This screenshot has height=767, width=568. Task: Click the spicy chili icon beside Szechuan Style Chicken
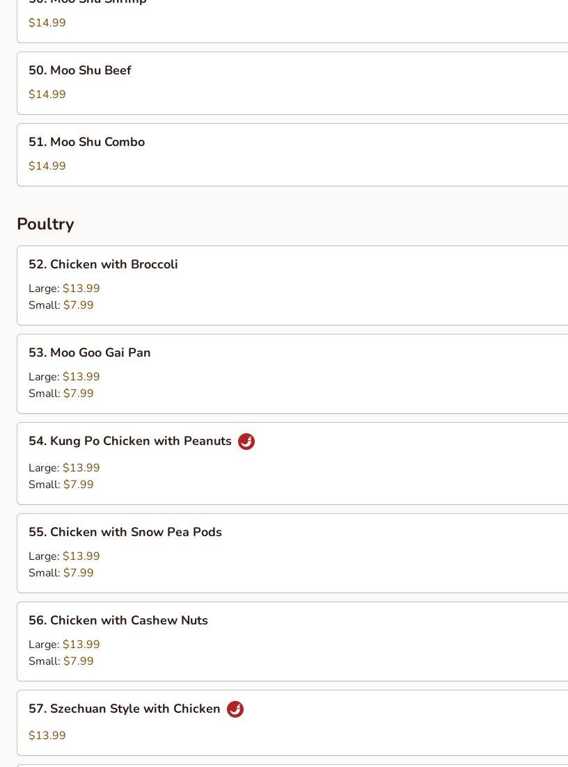235,709
